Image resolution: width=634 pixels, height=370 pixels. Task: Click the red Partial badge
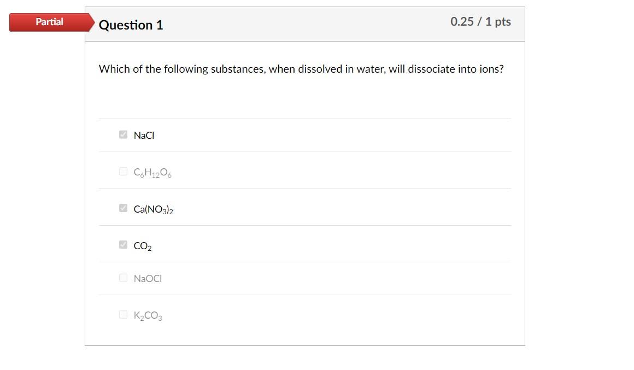click(x=50, y=22)
